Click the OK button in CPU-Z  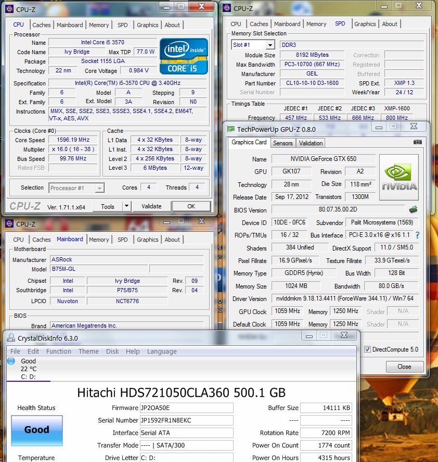191,206
